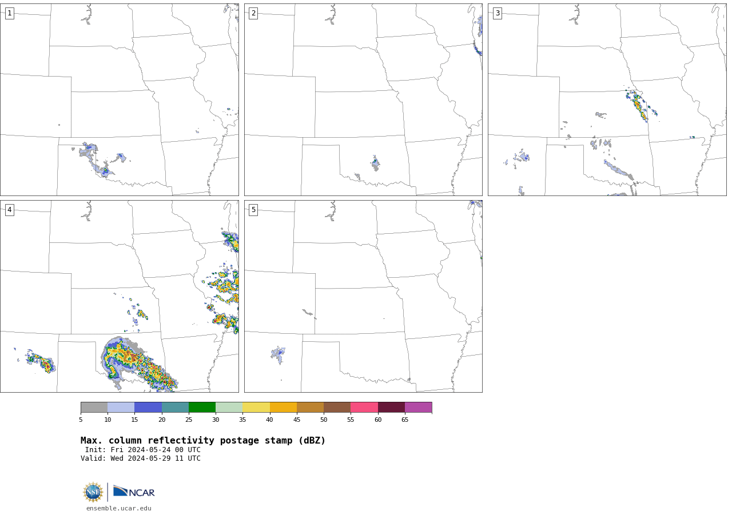Viewport: 732px width, 515px height.
Task: Select the blue 15-20 dBZ swatch
Action: coord(148,408)
